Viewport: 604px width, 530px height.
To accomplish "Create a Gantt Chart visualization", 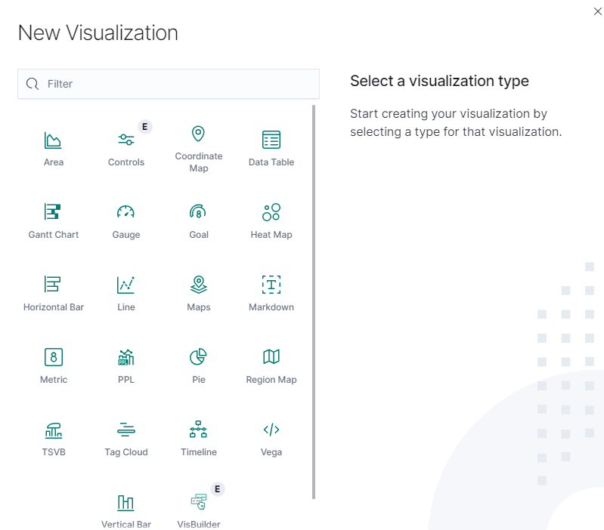I will point(54,221).
